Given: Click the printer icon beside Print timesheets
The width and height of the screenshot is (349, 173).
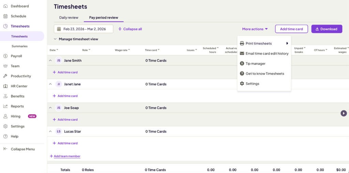Looking at the screenshot, I should coord(242,43).
